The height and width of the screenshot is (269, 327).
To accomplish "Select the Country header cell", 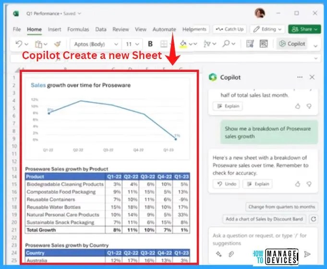I will coord(65,253).
